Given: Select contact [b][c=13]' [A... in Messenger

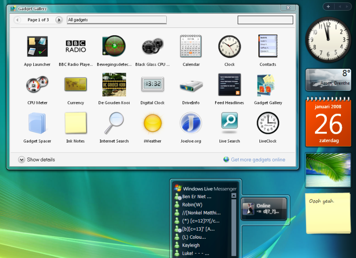Looking at the screenshot, I should tap(198, 229).
